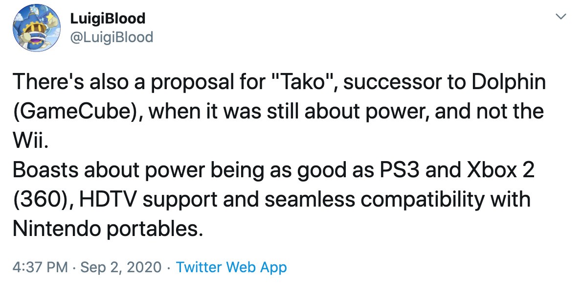
Task: Open the Twitter Web App source link
Action: (x=231, y=267)
